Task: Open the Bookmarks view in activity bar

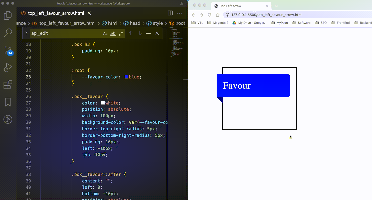Action: [8, 102]
